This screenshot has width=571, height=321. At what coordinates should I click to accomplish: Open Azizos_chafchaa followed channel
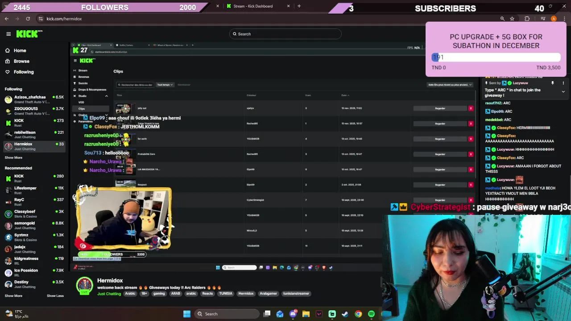pyautogui.click(x=34, y=99)
